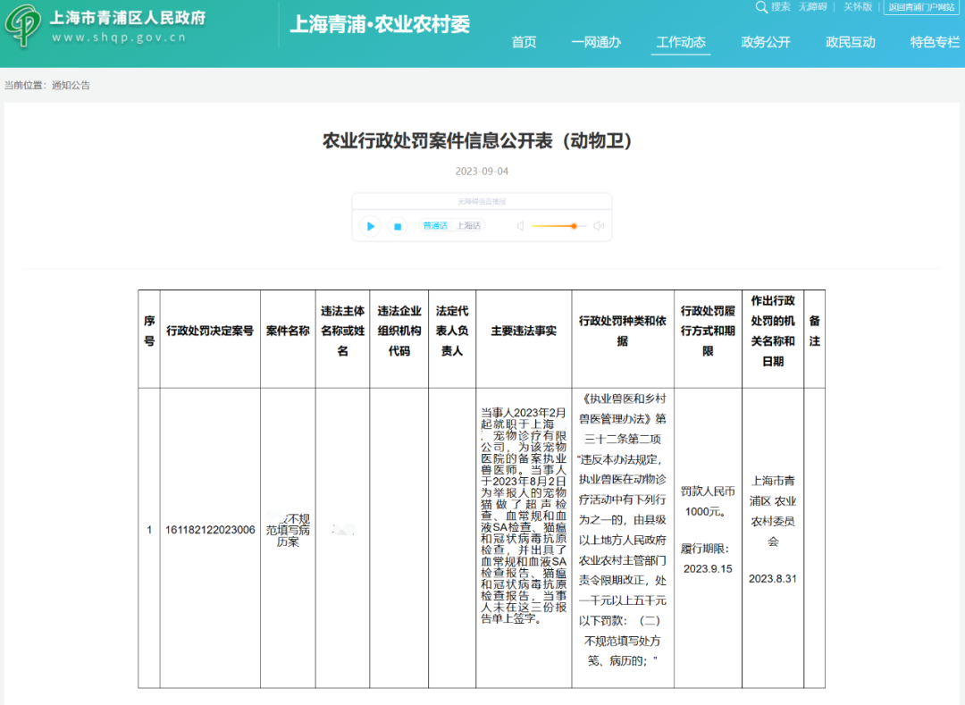Image resolution: width=965 pixels, height=705 pixels.
Task: Stop the voice broadcast audio
Action: [x=398, y=226]
